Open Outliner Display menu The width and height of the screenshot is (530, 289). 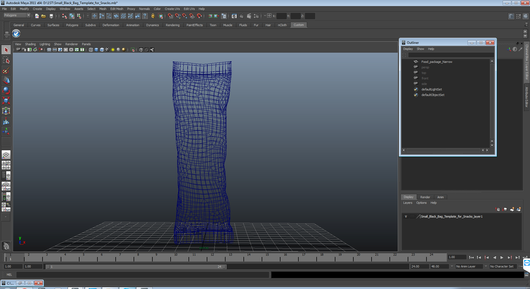pyautogui.click(x=408, y=49)
